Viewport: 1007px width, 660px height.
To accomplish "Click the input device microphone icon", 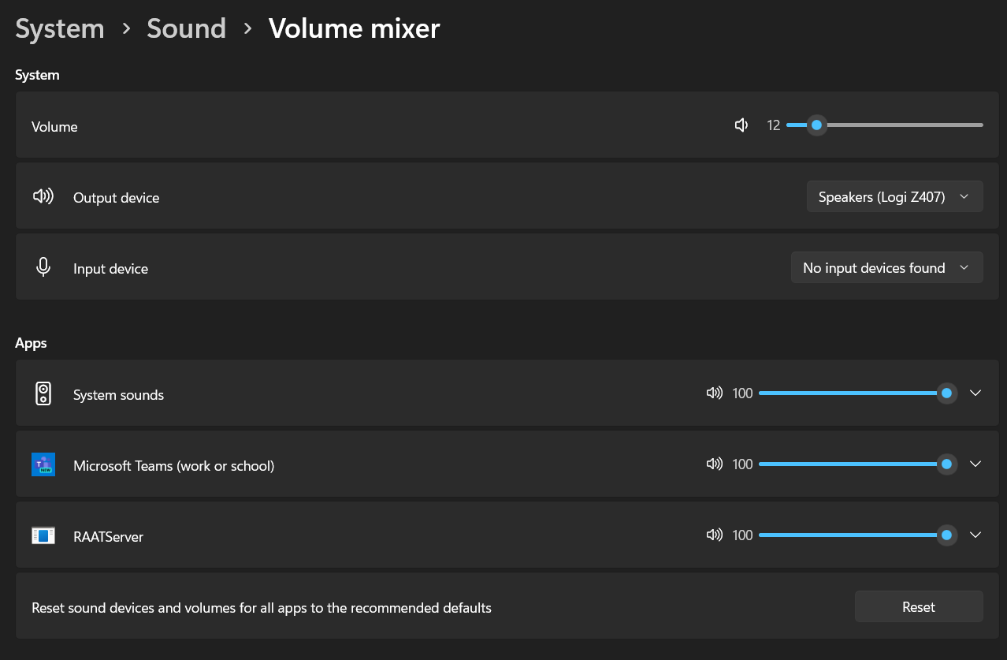I will tap(43, 267).
